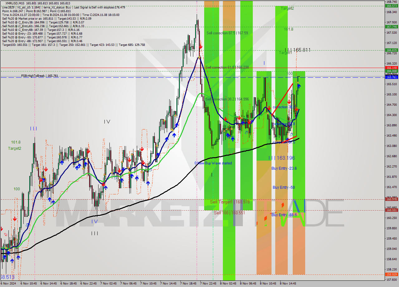Click the green 168.573 price tag

pos(392,6)
